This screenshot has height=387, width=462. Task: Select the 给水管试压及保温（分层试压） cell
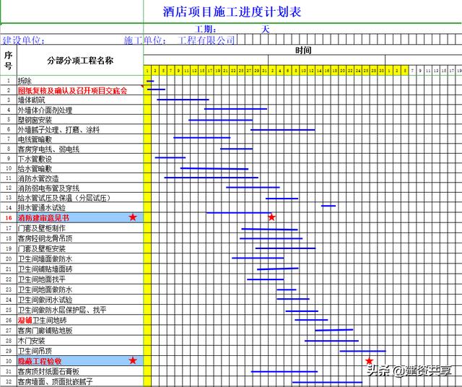click(80, 198)
